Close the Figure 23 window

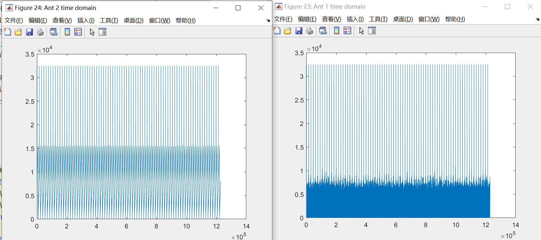point(530,6)
